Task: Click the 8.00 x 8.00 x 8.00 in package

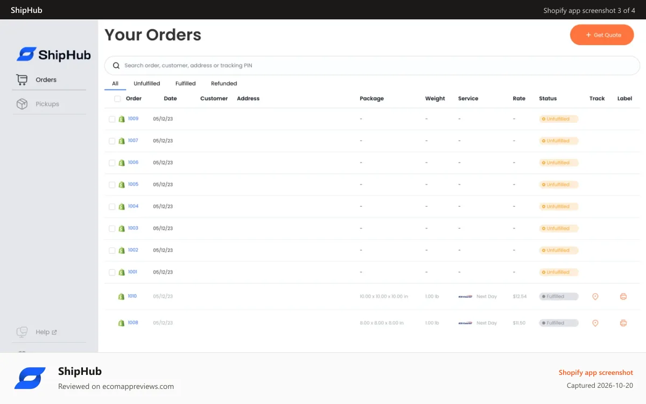Action: pyautogui.click(x=382, y=323)
